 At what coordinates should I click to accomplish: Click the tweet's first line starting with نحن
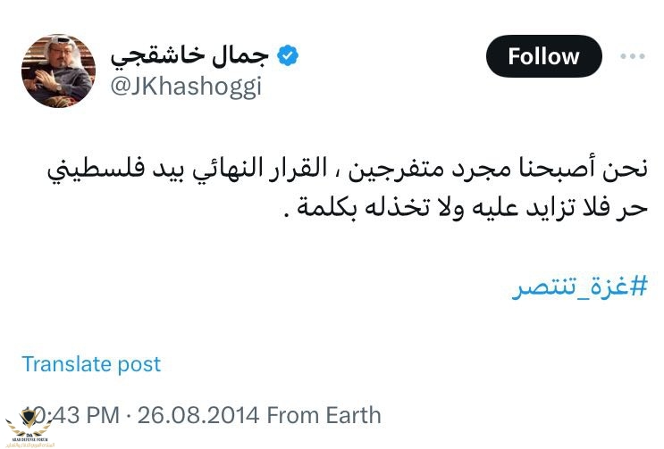(348, 169)
